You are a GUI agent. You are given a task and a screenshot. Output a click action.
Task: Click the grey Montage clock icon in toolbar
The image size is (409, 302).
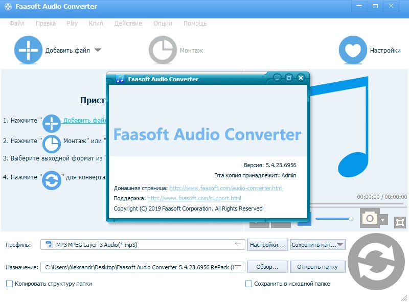[163, 50]
